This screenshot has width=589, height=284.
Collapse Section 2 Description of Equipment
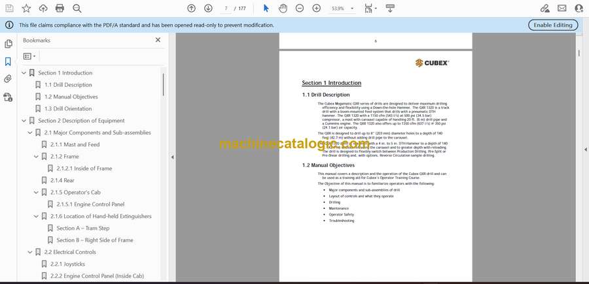point(24,121)
